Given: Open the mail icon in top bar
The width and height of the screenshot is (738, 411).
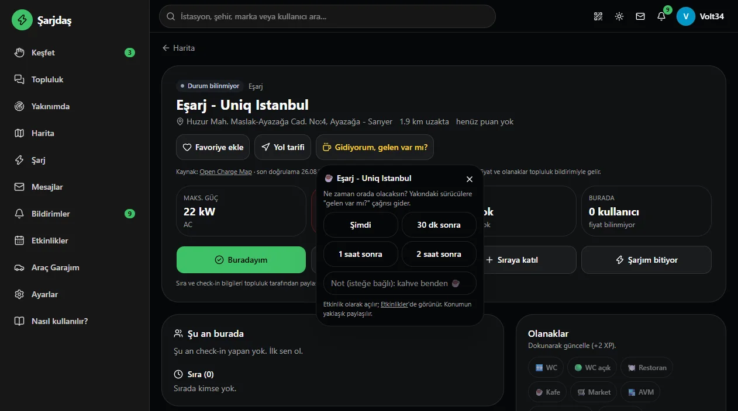Looking at the screenshot, I should (x=640, y=16).
